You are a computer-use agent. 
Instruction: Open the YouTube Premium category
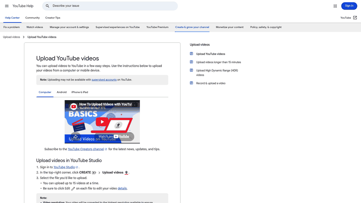[x=157, y=27]
